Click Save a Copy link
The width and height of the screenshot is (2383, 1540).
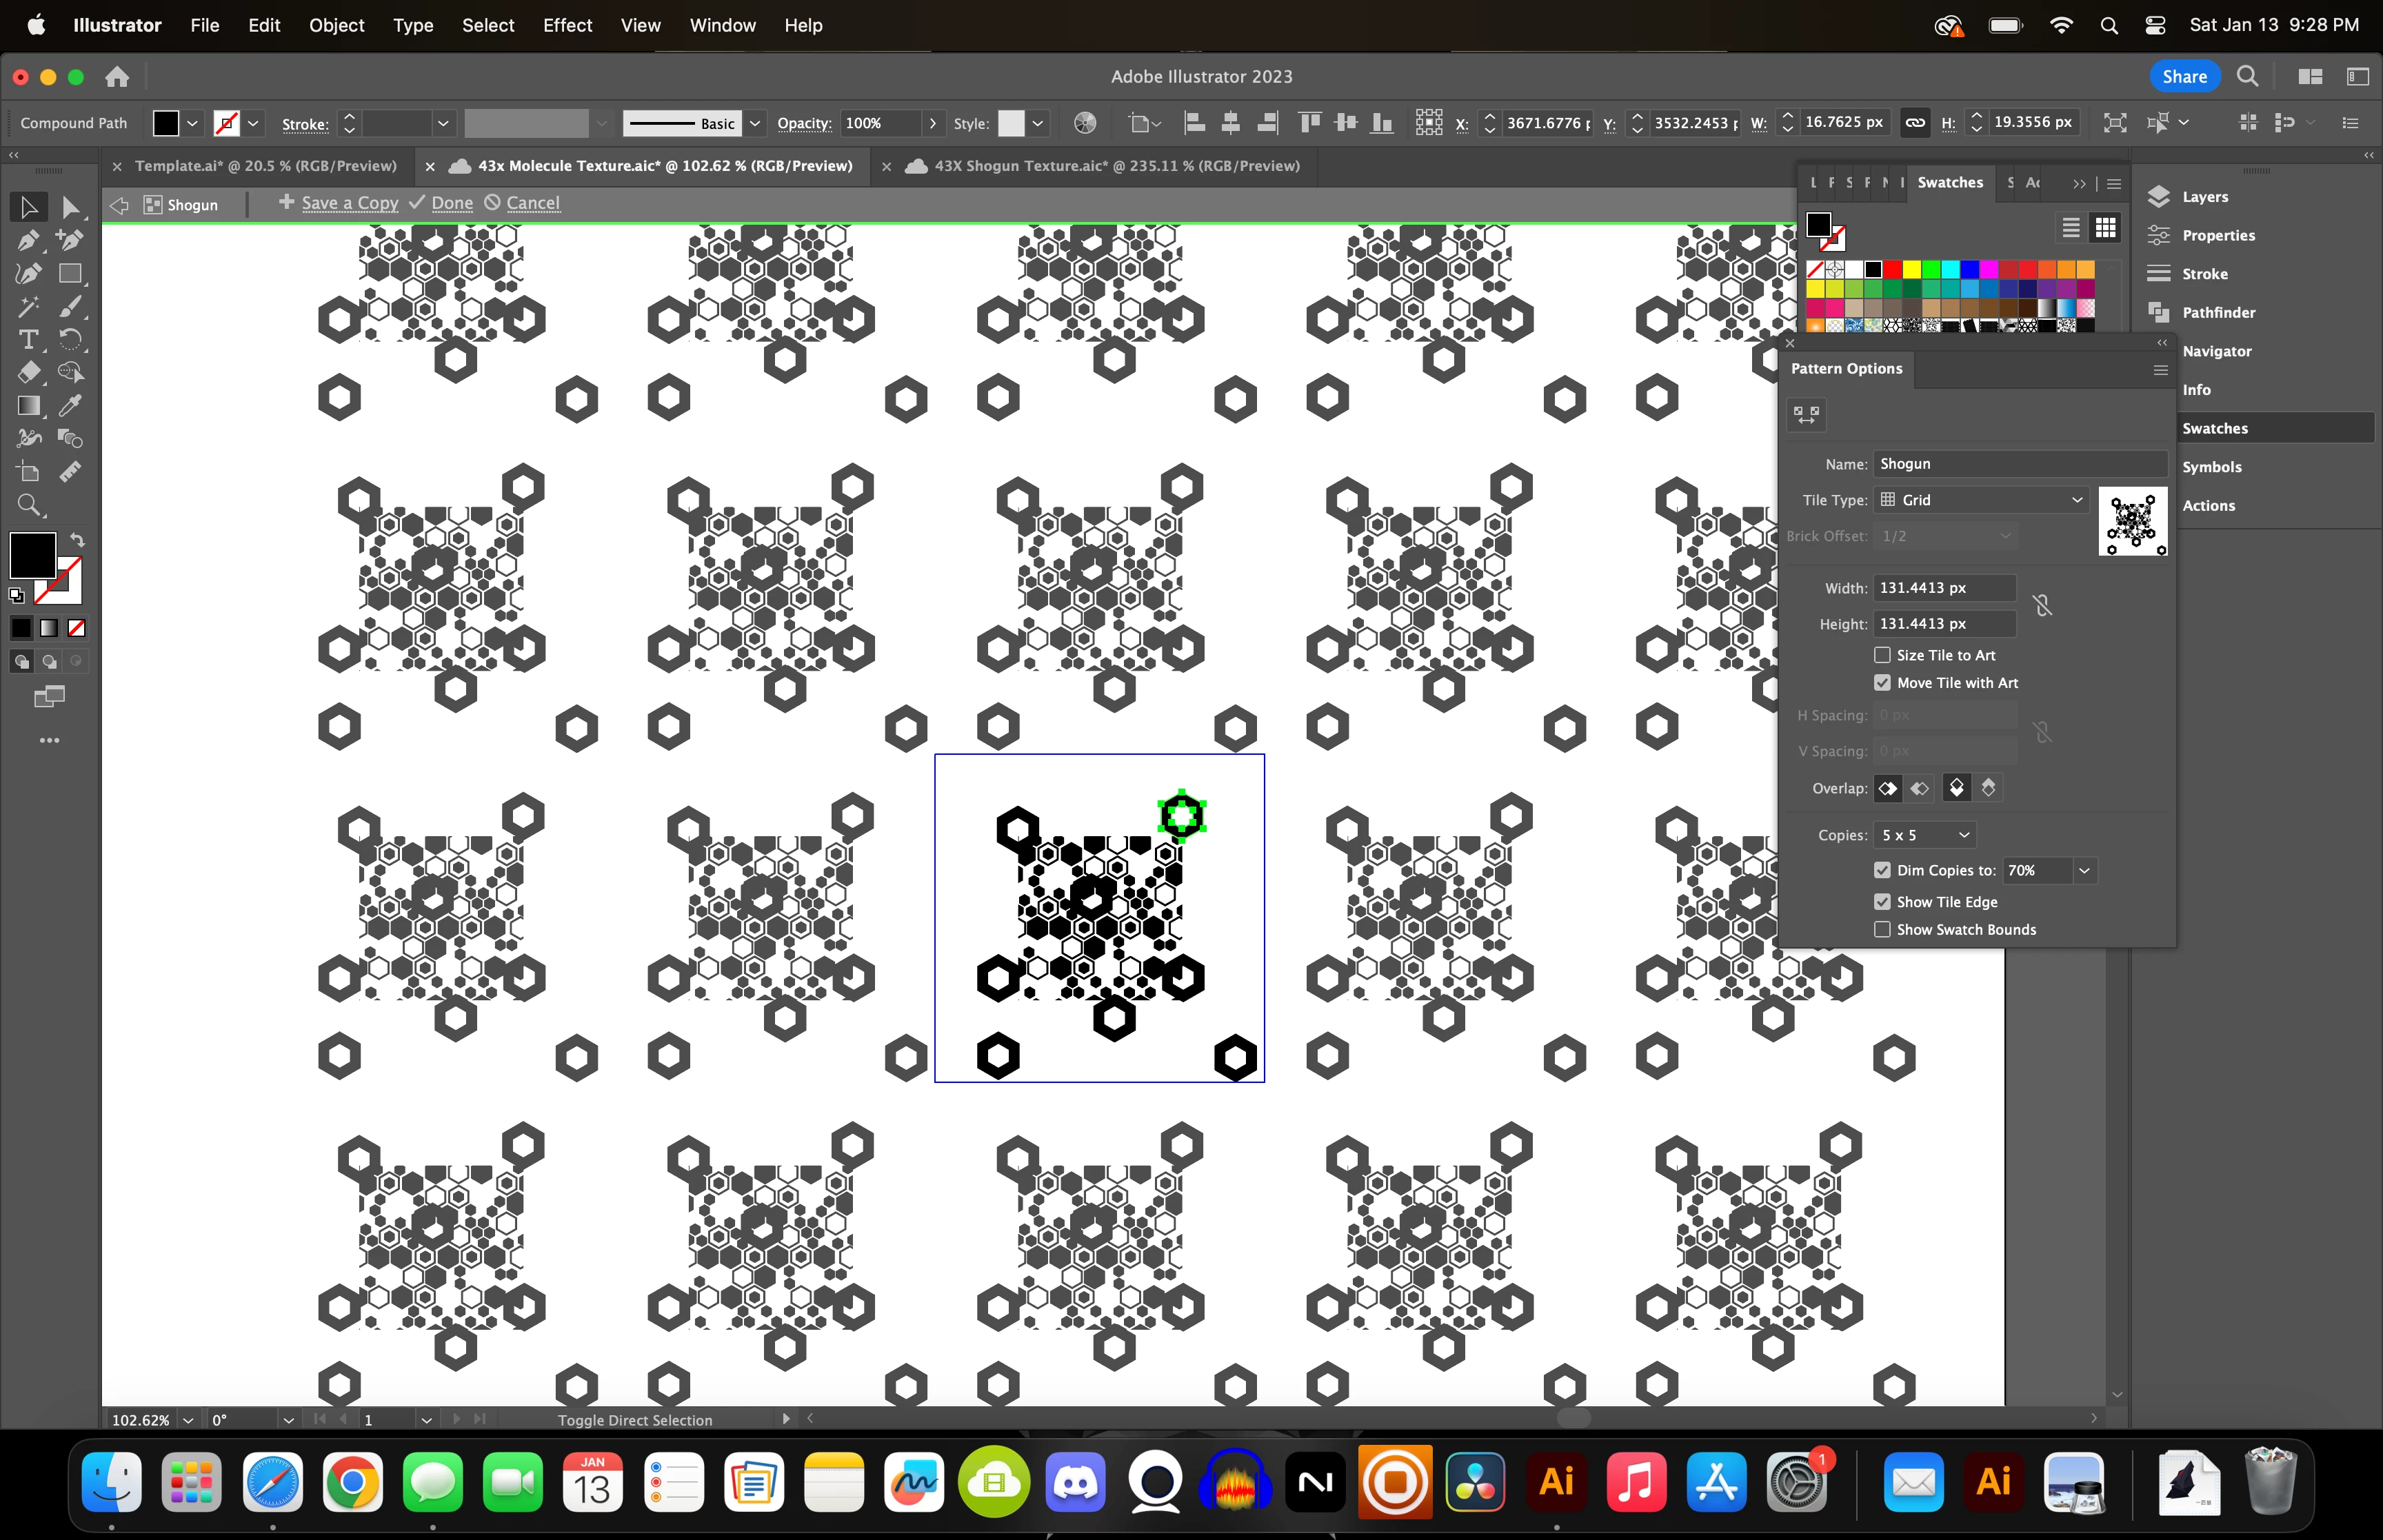(x=349, y=203)
